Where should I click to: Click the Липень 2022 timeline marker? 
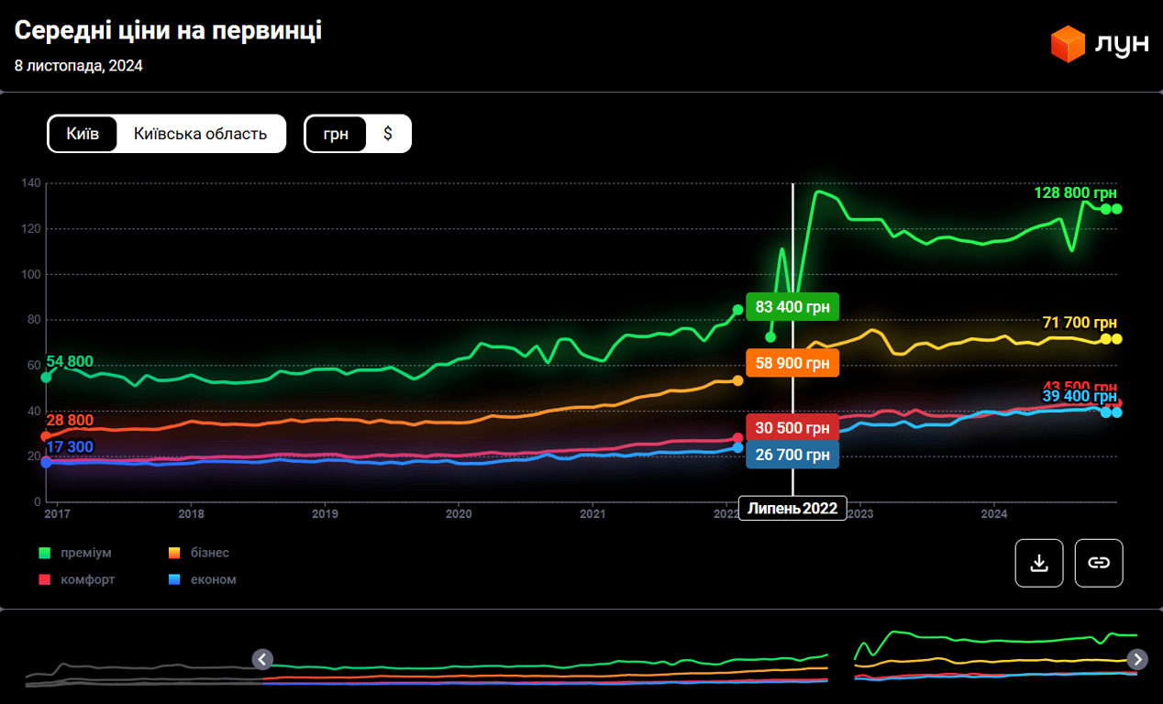click(x=792, y=508)
